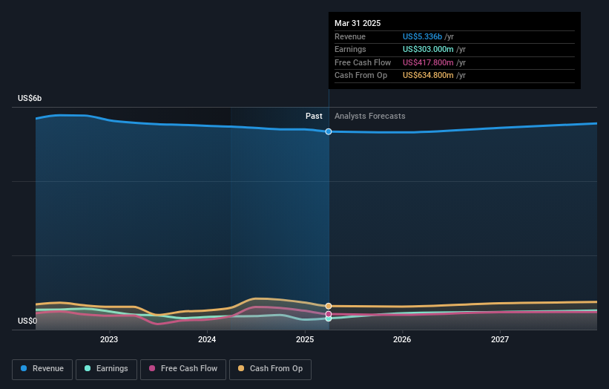Image resolution: width=609 pixels, height=389 pixels.
Task: Toggle the Free Cash Flow legend button
Action: [x=183, y=369]
